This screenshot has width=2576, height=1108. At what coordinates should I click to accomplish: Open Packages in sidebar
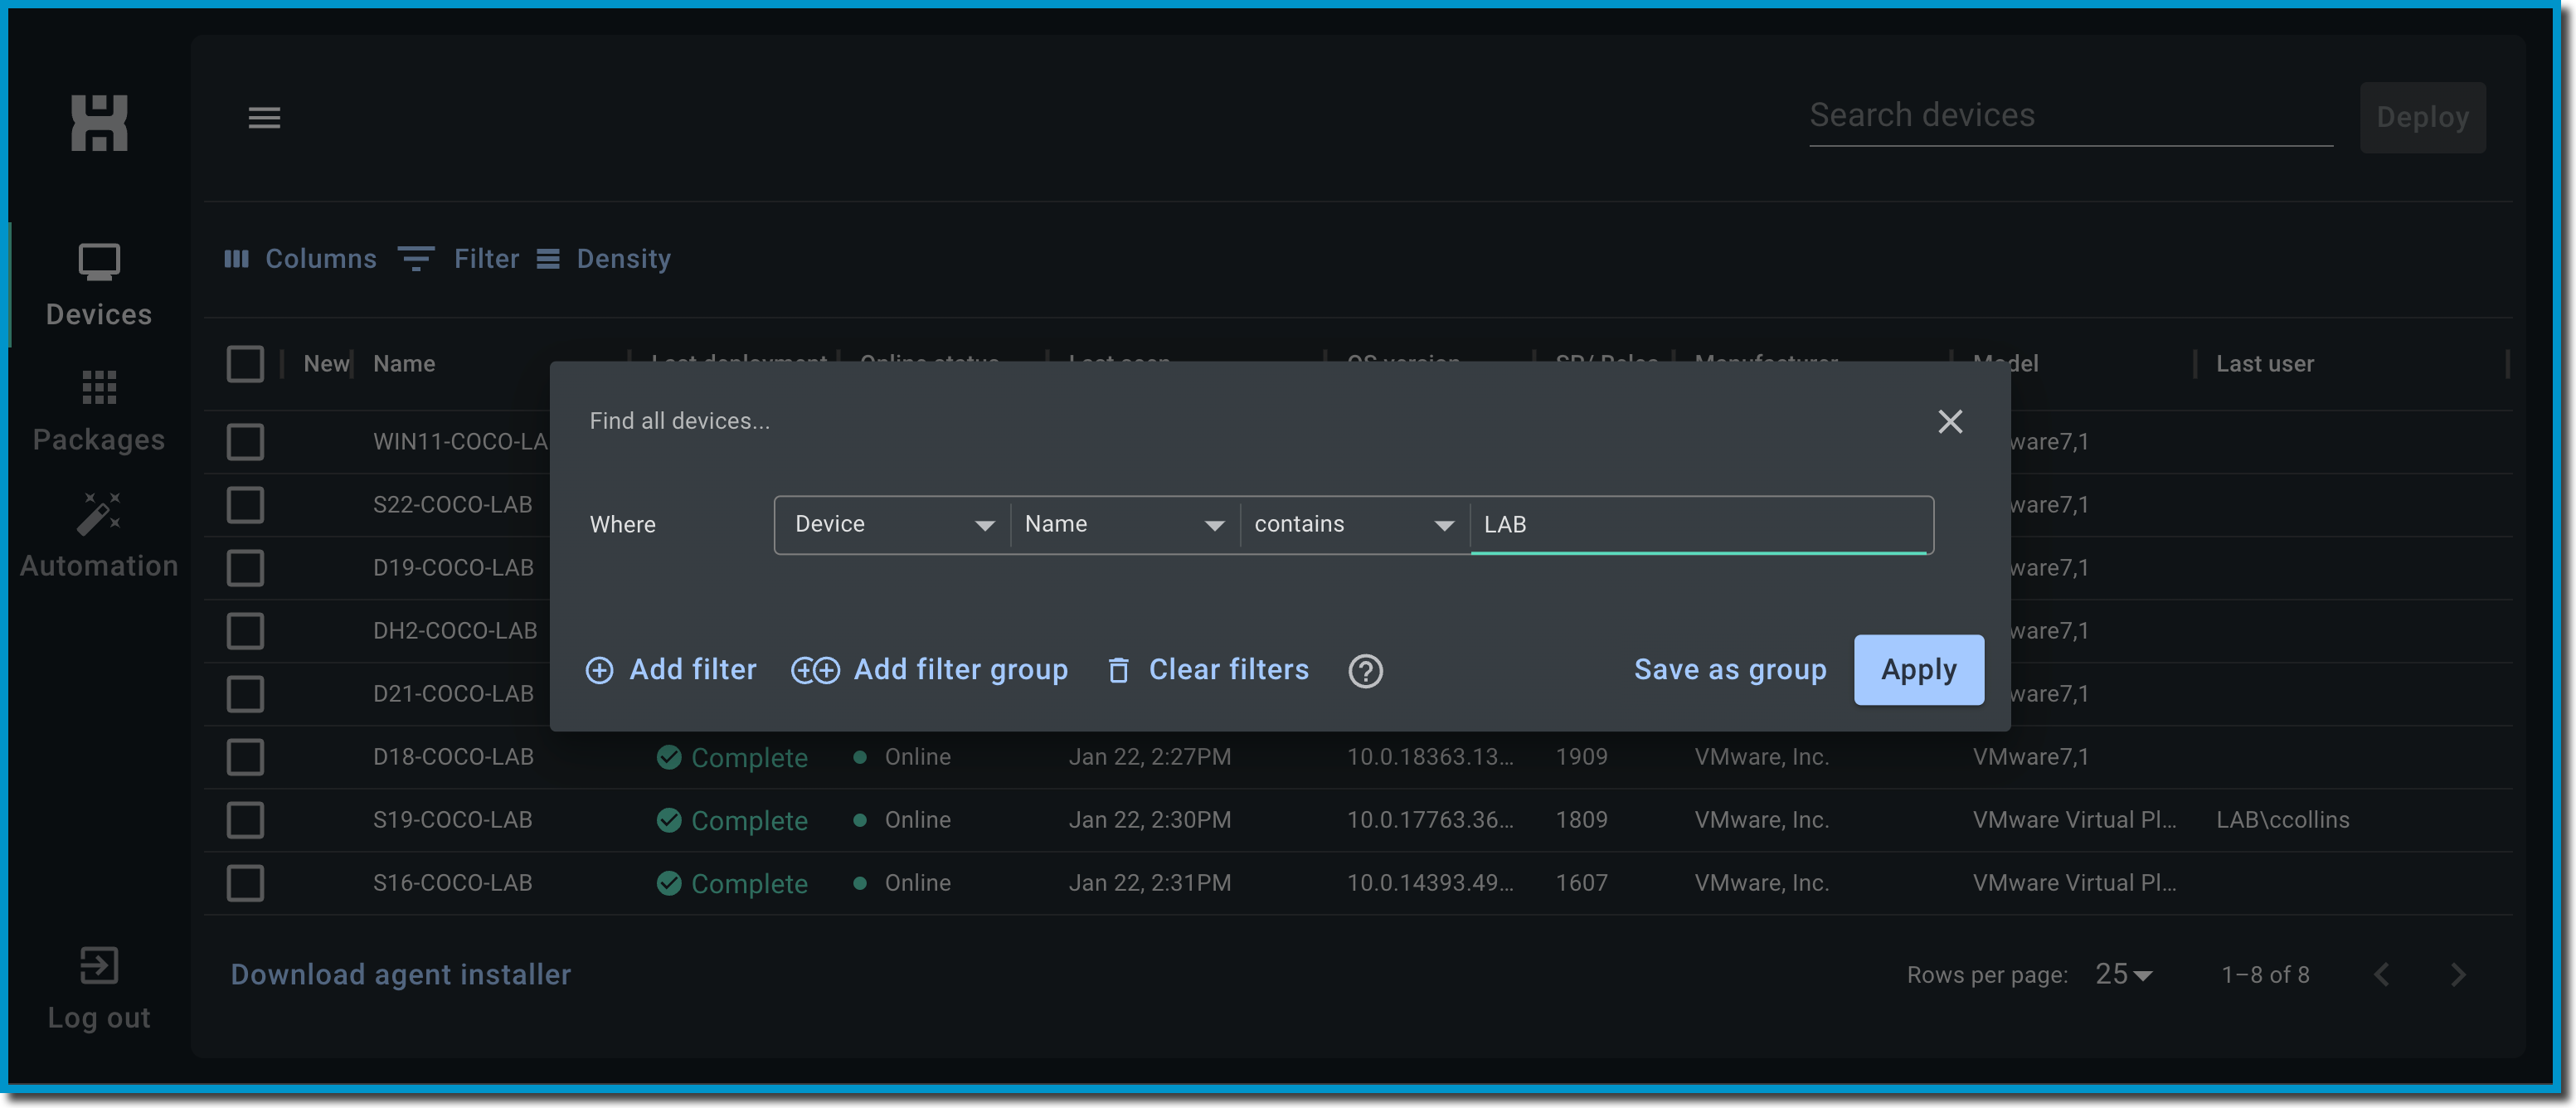coord(99,412)
